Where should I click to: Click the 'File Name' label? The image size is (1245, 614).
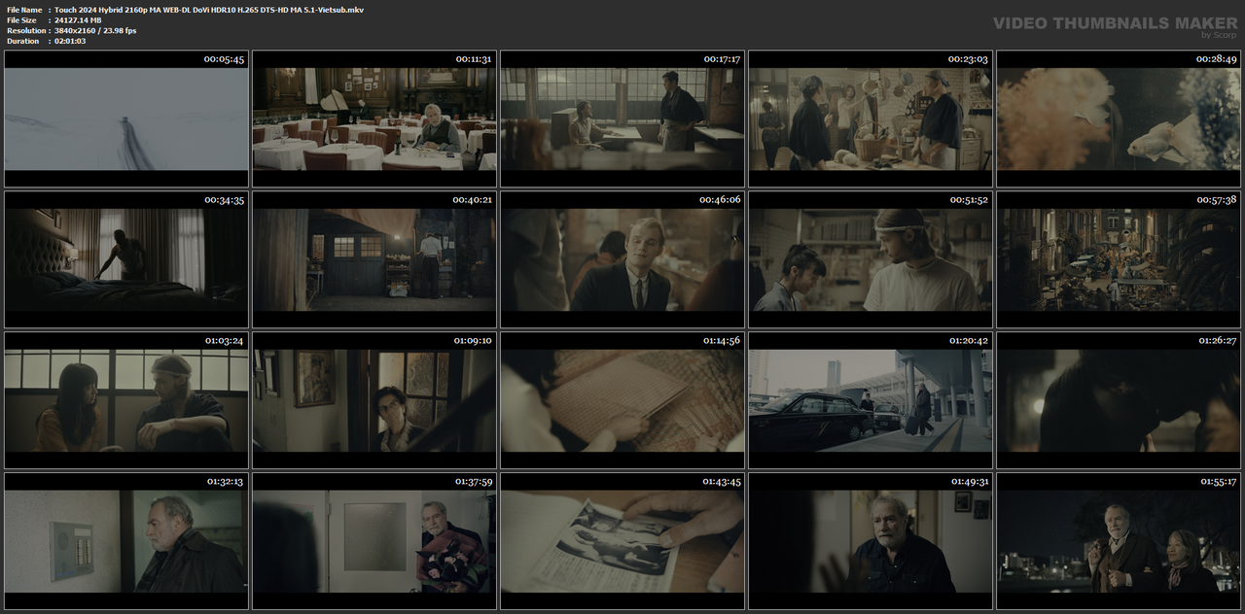(24, 10)
